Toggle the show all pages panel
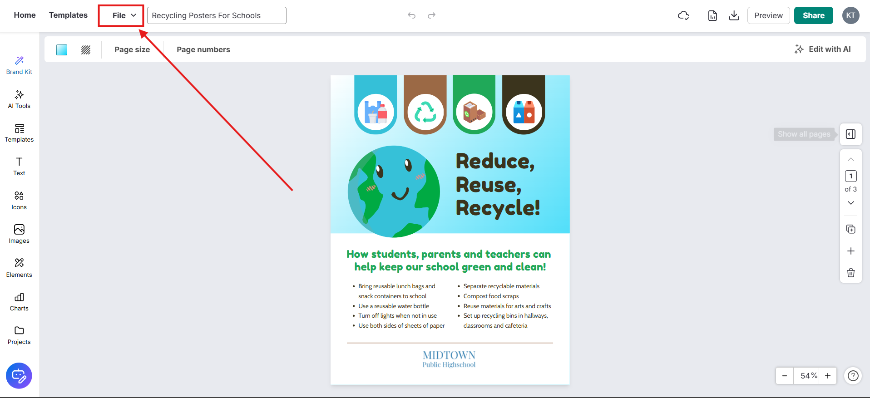This screenshot has height=398, width=870. tap(851, 134)
